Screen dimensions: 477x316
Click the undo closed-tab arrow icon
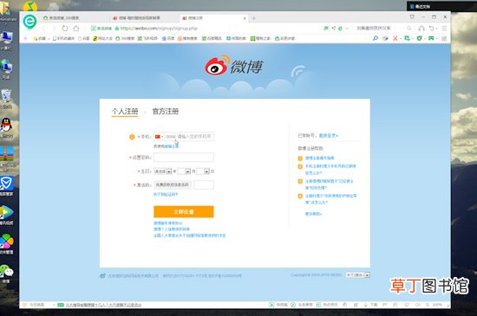point(432,29)
